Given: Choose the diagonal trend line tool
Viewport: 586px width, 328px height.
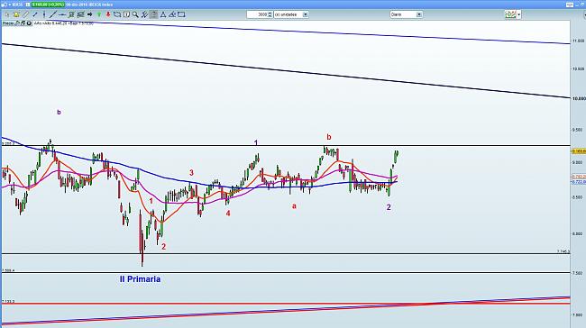Looking at the screenshot, I should pyautogui.click(x=53, y=14).
